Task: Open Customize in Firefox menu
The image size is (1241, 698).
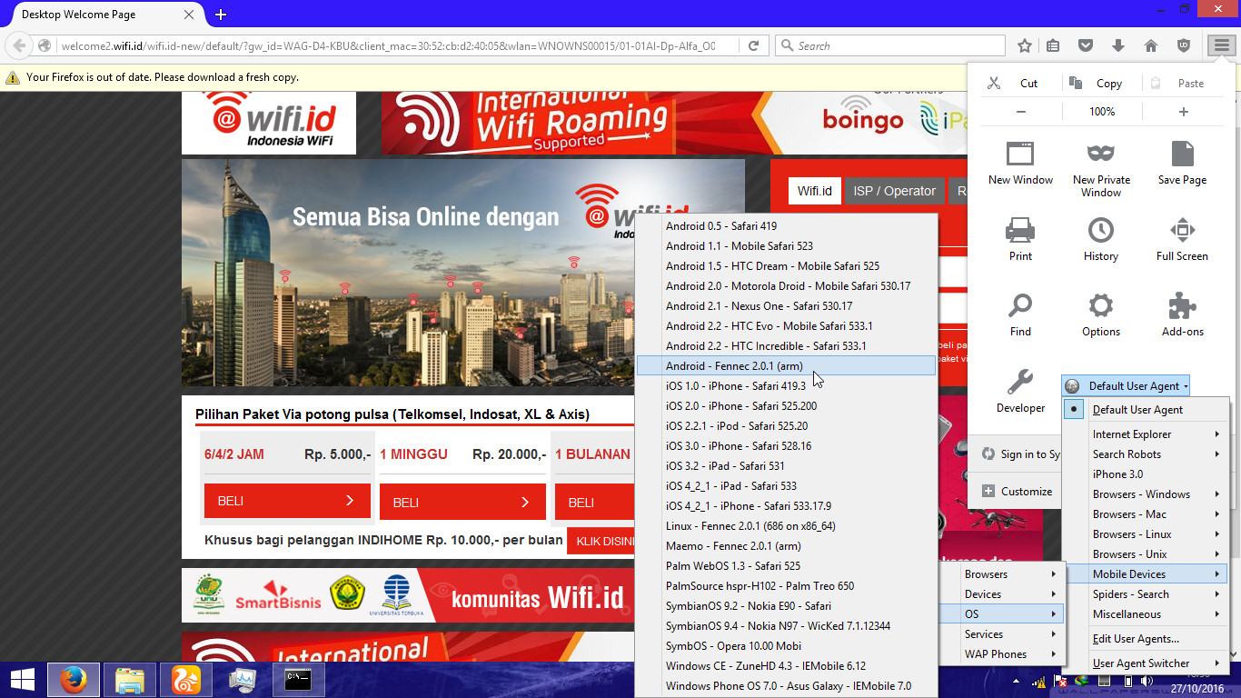Action: click(1016, 492)
